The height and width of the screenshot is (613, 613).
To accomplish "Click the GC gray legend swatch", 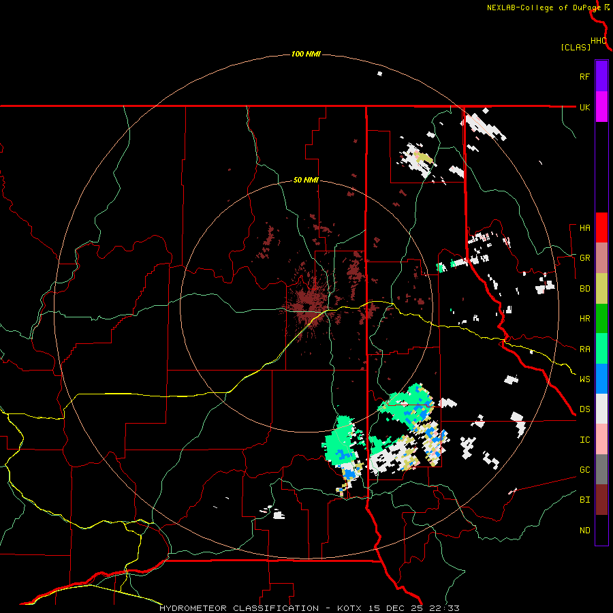I will [601, 469].
